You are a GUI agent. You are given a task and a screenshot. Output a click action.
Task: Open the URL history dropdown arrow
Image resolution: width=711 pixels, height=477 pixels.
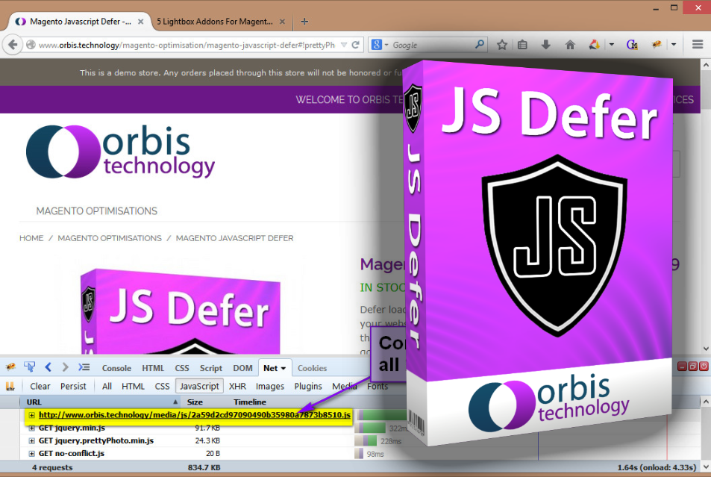pyautogui.click(x=344, y=45)
